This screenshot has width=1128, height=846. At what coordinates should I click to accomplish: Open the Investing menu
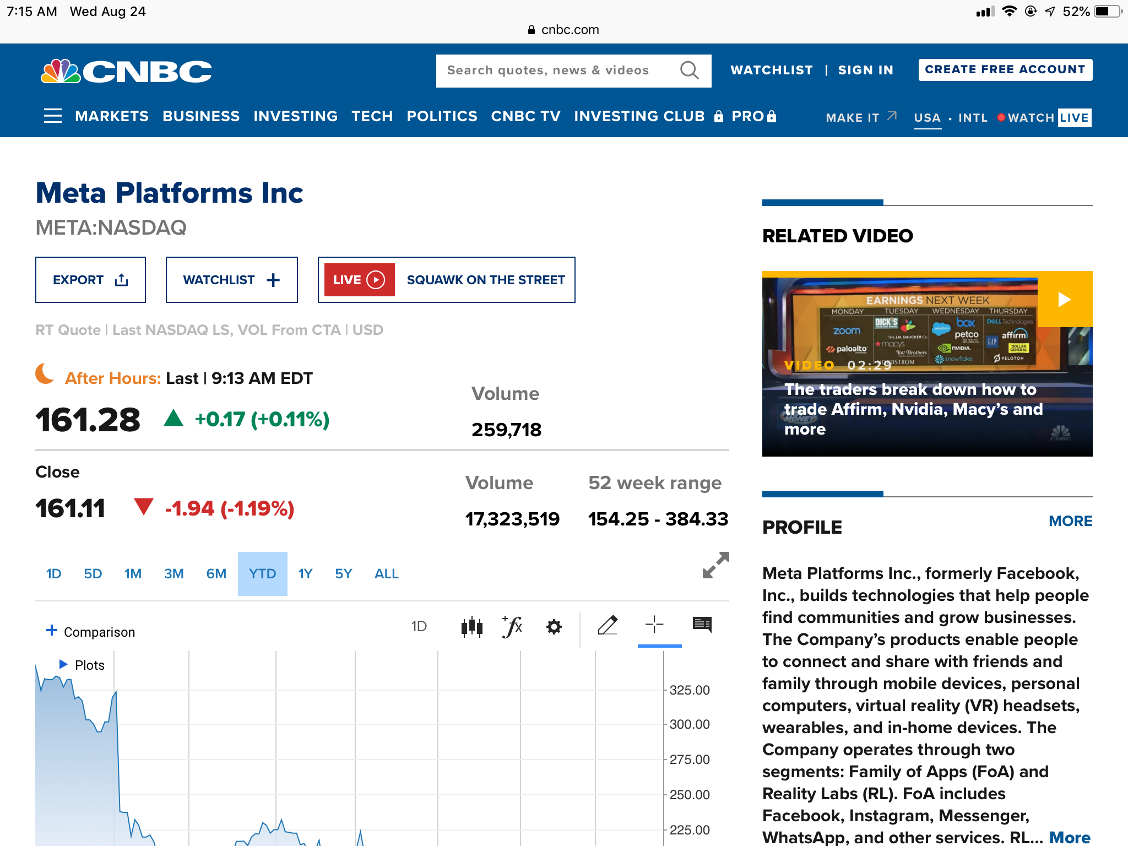tap(295, 116)
